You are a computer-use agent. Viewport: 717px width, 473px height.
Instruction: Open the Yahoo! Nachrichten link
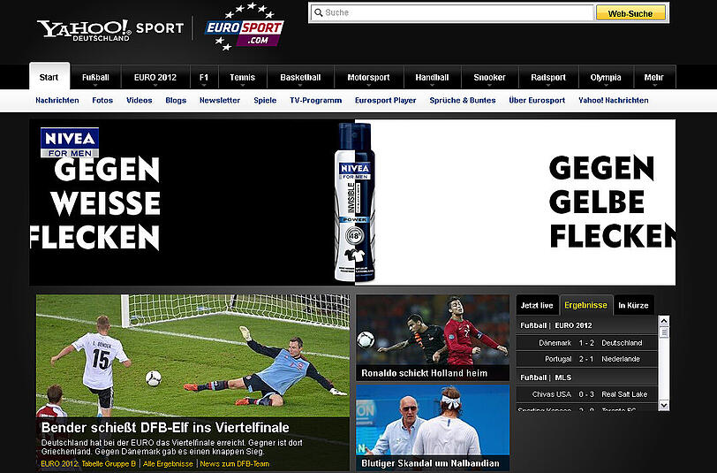click(613, 100)
